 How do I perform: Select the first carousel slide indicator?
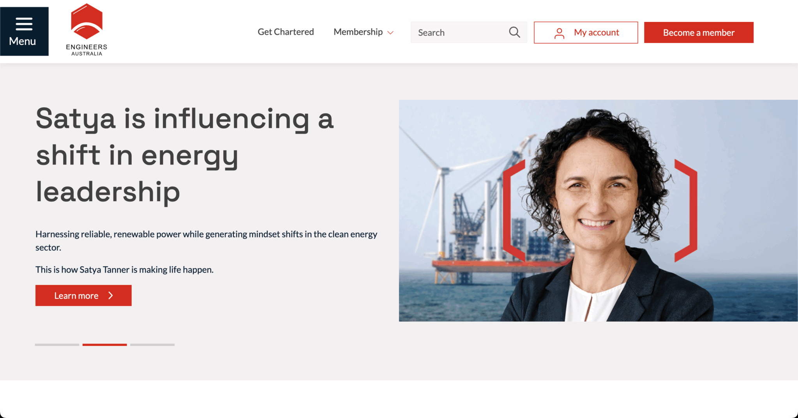point(57,345)
